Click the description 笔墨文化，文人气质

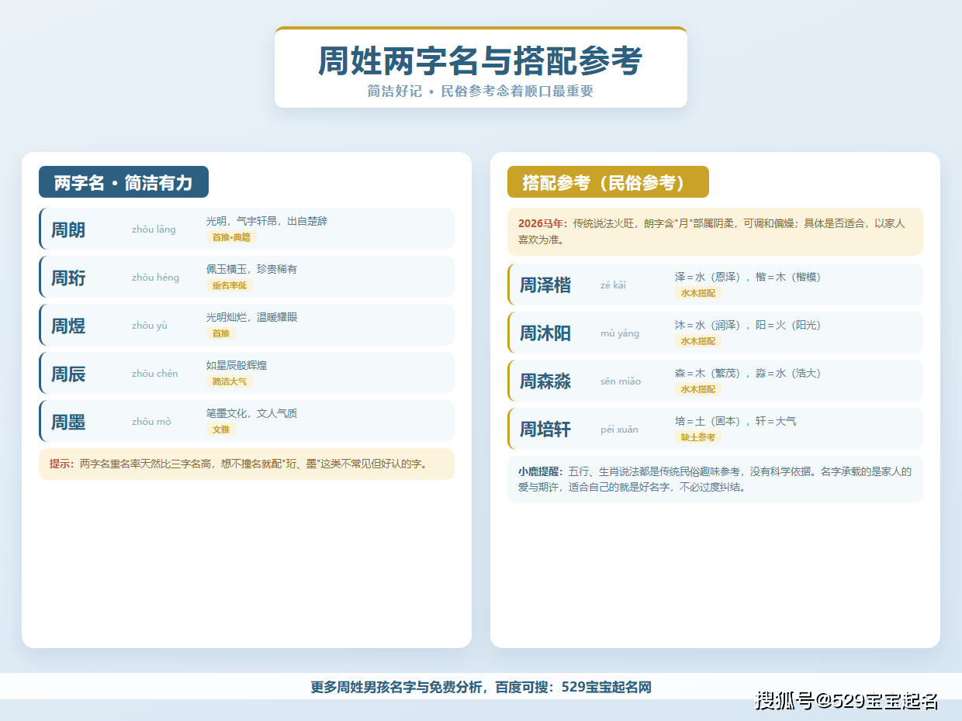click(x=251, y=413)
